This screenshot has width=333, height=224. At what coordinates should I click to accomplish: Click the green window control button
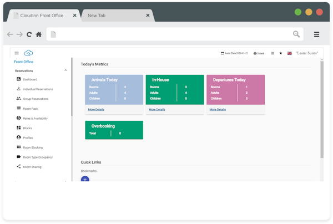click(298, 12)
